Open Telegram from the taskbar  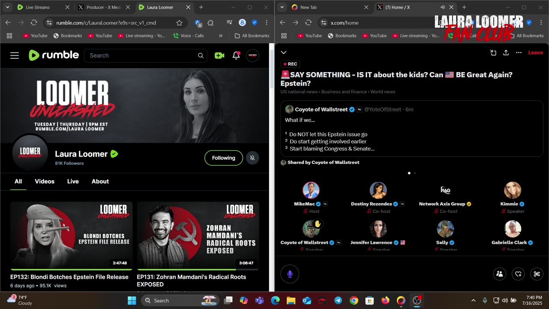[338, 300]
